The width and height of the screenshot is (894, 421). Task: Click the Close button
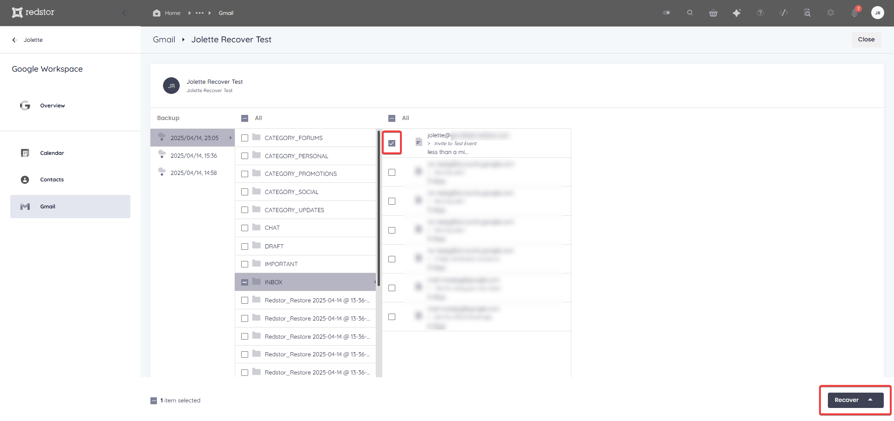click(x=866, y=40)
